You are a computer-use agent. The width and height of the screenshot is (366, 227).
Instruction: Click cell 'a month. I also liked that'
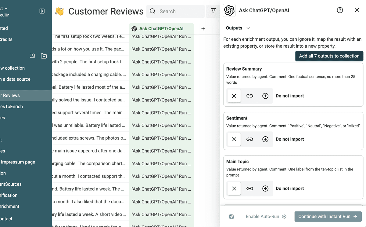point(91,202)
